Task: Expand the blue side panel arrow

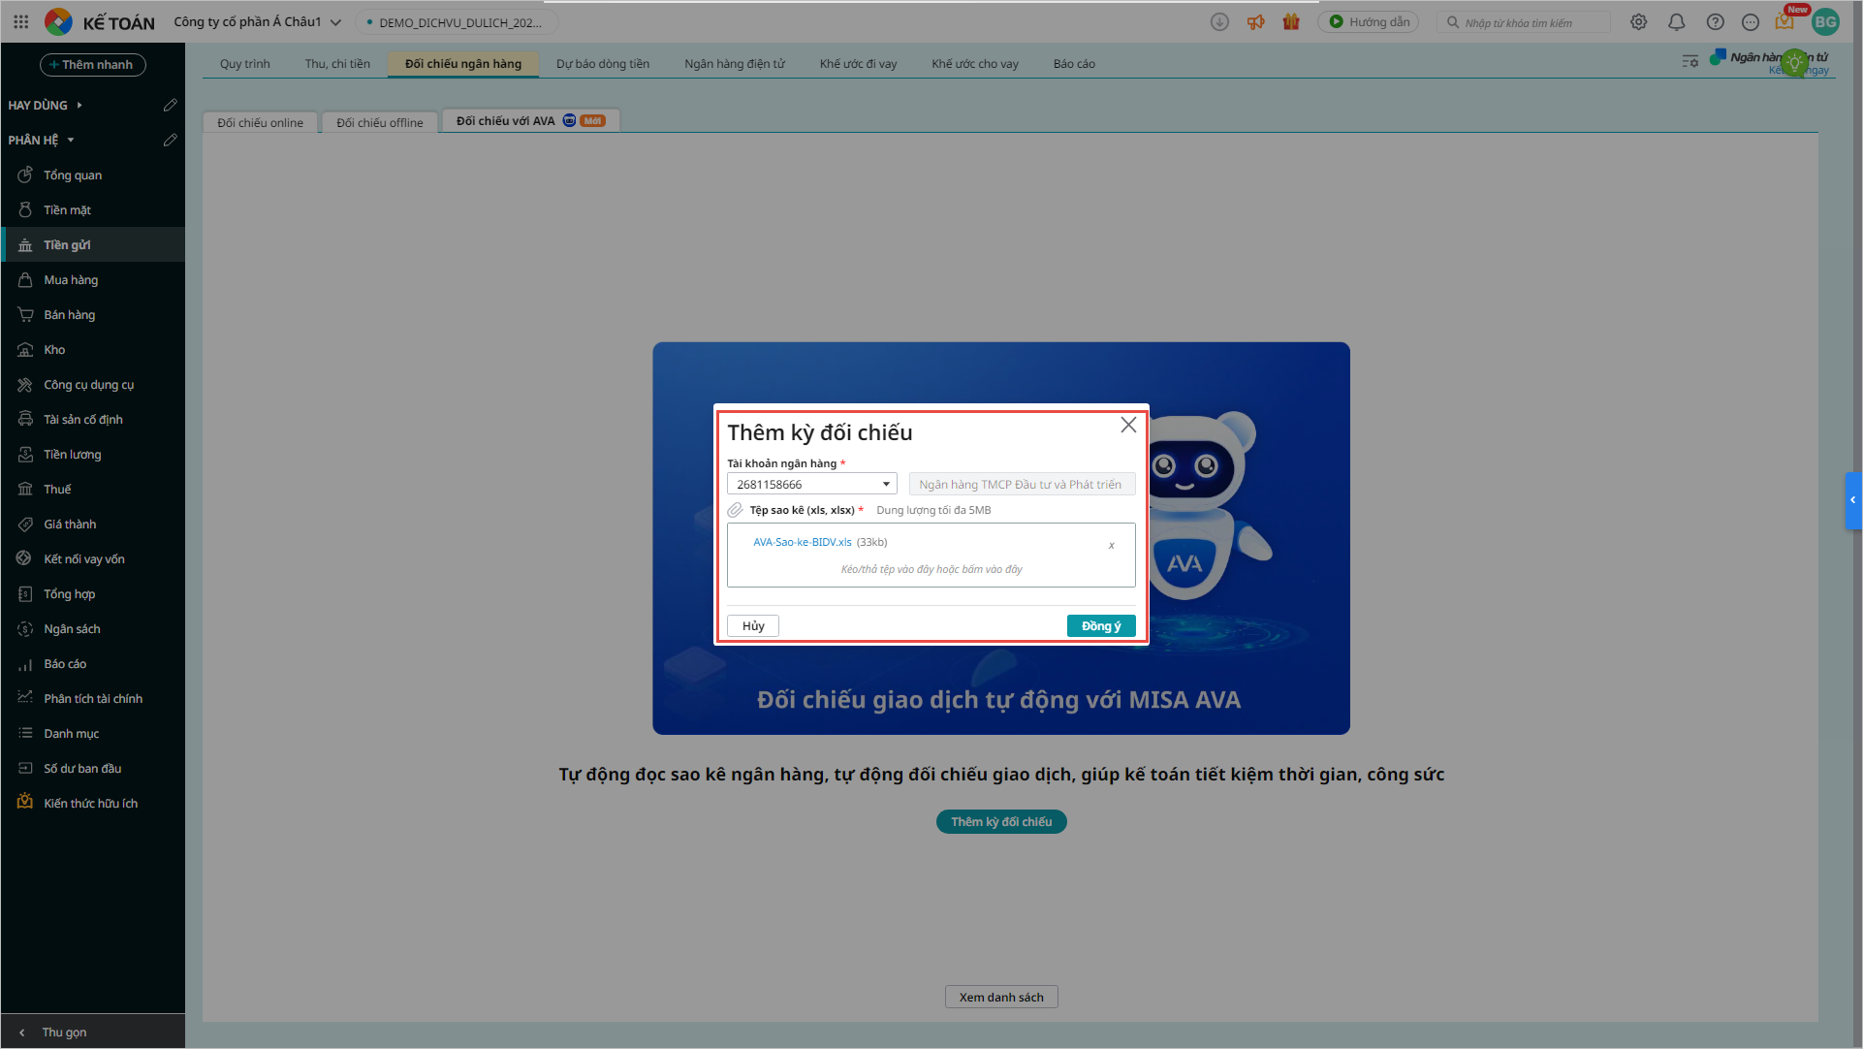Action: coord(1852,500)
